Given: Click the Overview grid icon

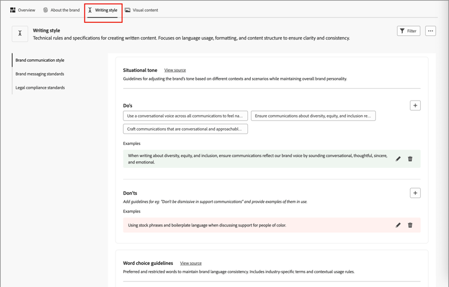Looking at the screenshot, I should (x=13, y=10).
